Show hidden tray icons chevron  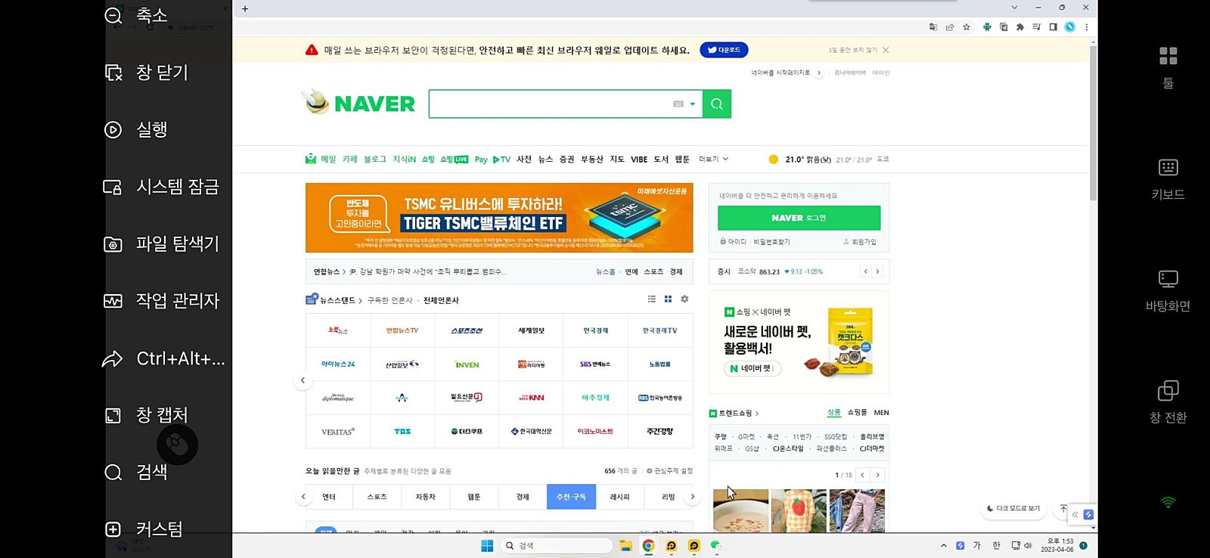943,546
